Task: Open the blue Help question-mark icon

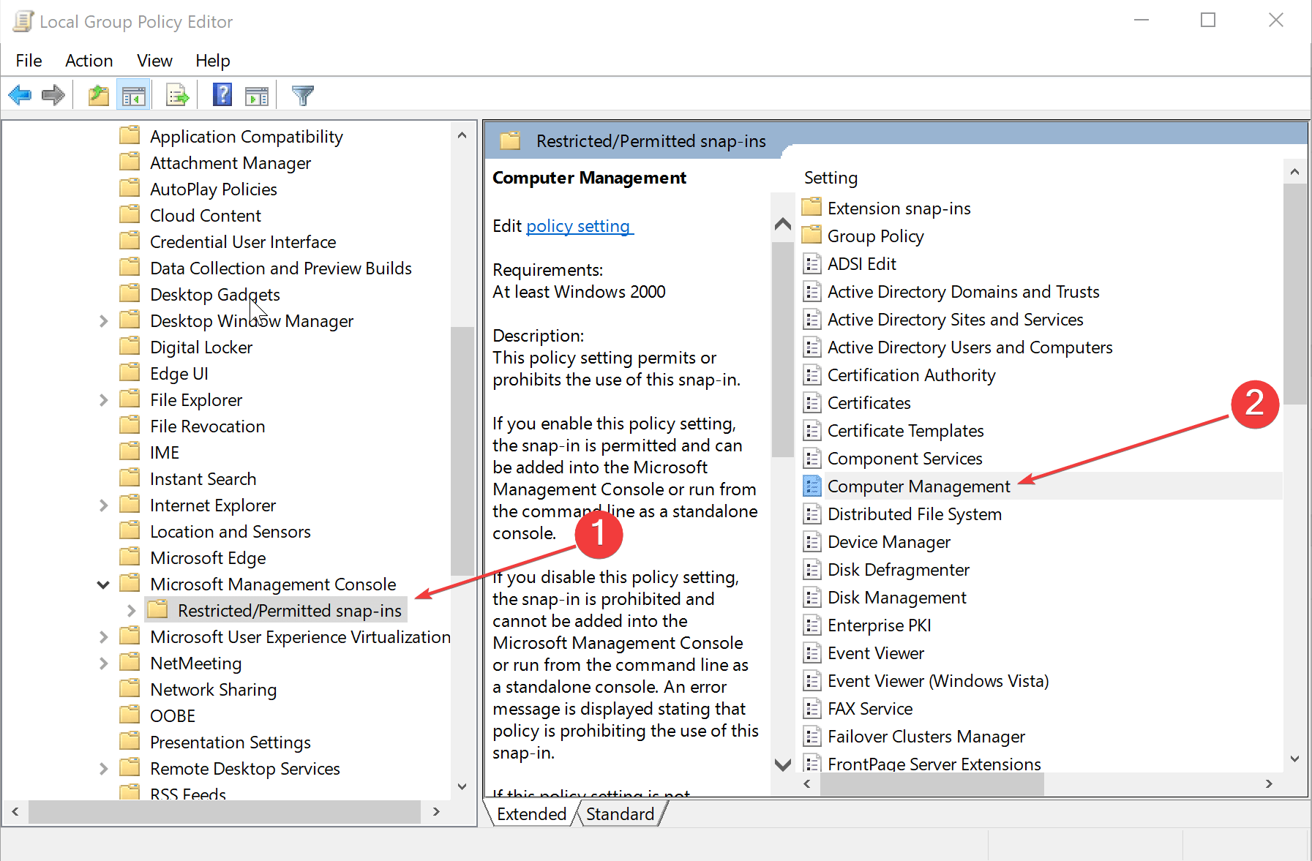Action: 222,95
